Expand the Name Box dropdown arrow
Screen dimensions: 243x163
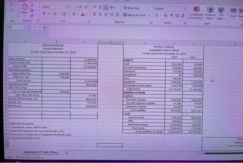click(x=25, y=27)
